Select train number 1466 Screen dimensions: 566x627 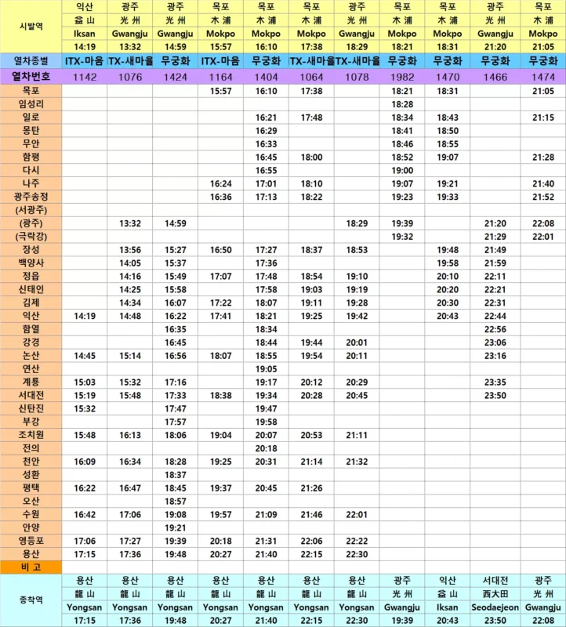pyautogui.click(x=495, y=77)
